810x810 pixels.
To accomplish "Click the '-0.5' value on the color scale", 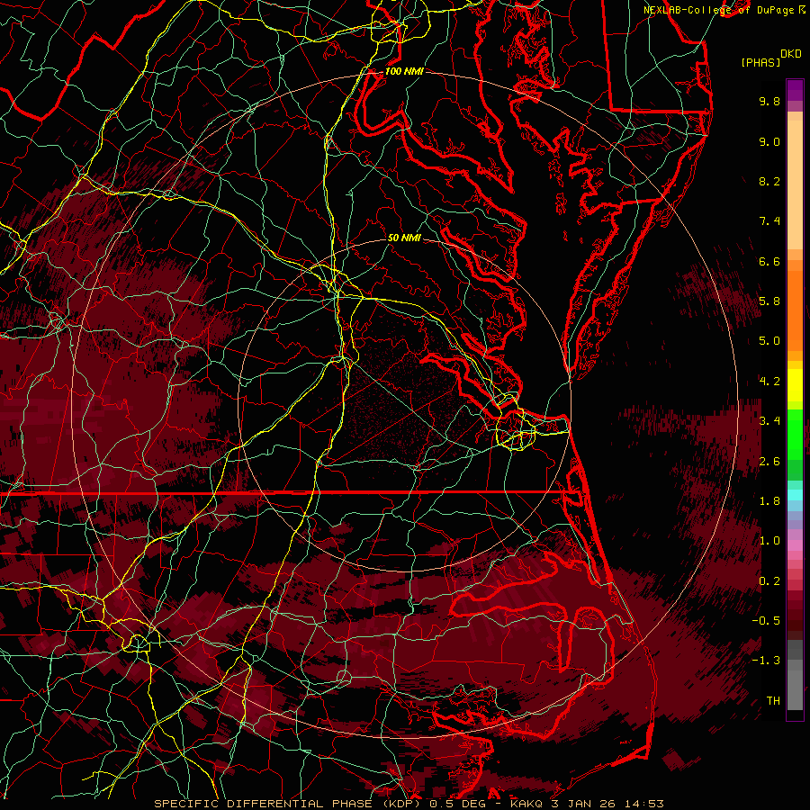I will point(766,621).
